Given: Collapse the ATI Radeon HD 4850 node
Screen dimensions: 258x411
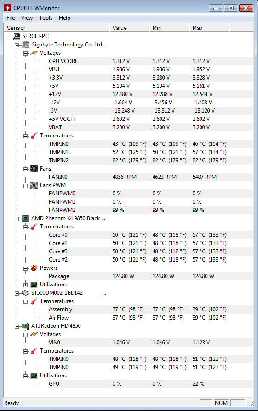Looking at the screenshot, I should coord(17,326).
